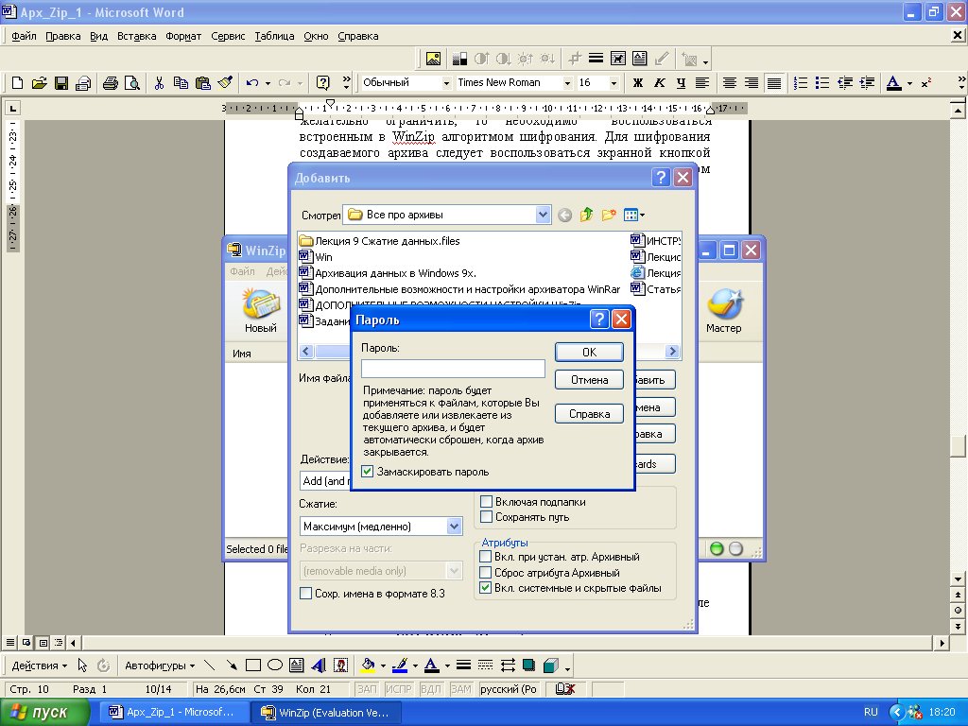Open the Формат menu

coord(183,37)
